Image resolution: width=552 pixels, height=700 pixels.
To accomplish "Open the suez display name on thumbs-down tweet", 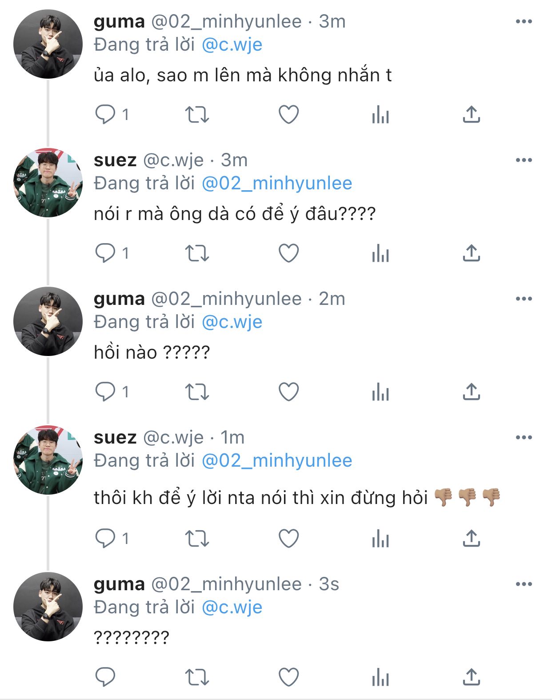I will pyautogui.click(x=115, y=437).
